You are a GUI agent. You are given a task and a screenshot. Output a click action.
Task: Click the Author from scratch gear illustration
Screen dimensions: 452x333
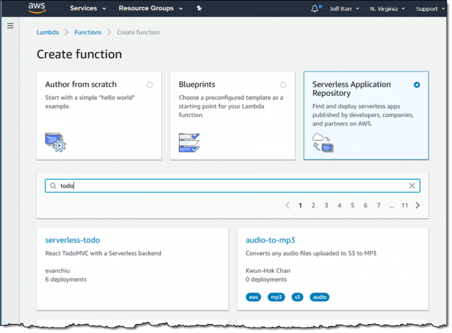pos(56,143)
